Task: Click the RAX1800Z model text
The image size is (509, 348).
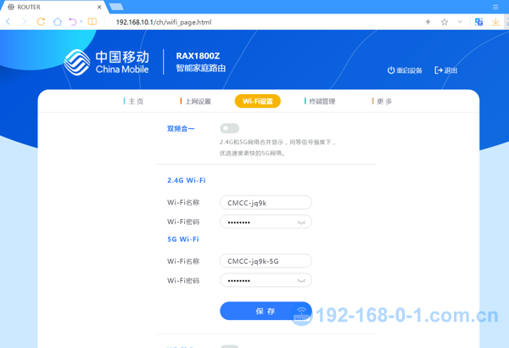Action: (198, 56)
